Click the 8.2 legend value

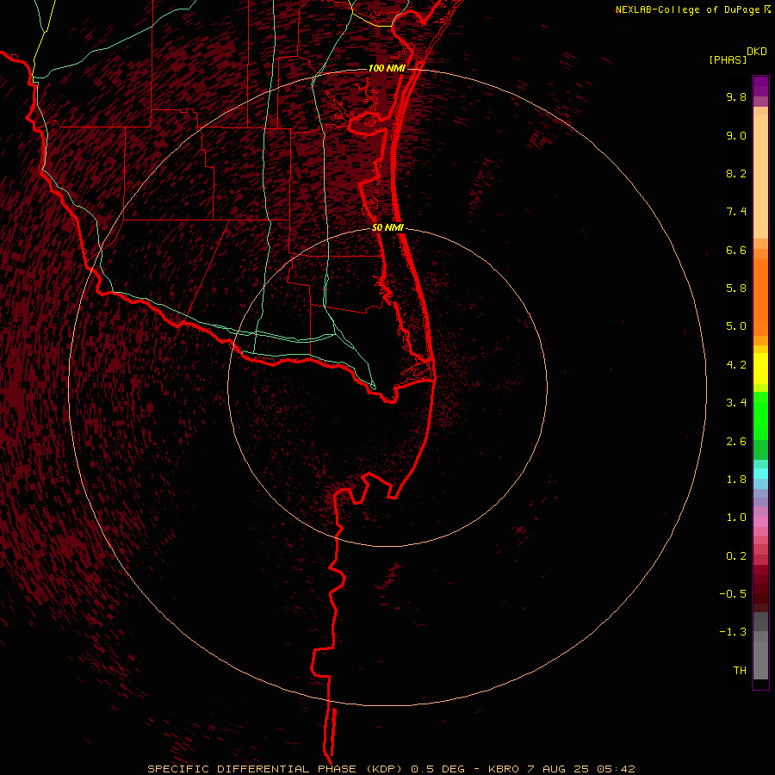click(736, 173)
